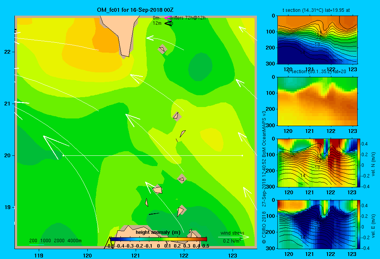Click the white latitude-20 section line on map

point(153,155)
